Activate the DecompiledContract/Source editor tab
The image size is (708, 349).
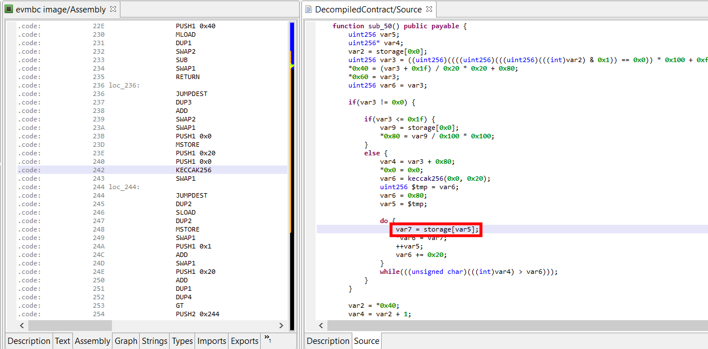point(369,9)
